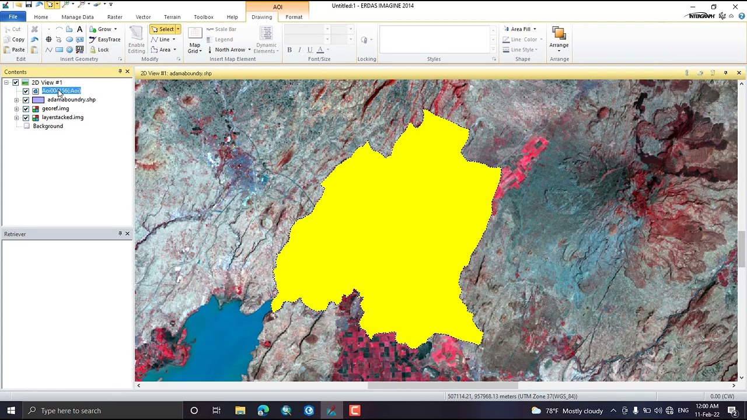
Task: Select the ellipse geometry tool
Action: click(x=69, y=40)
